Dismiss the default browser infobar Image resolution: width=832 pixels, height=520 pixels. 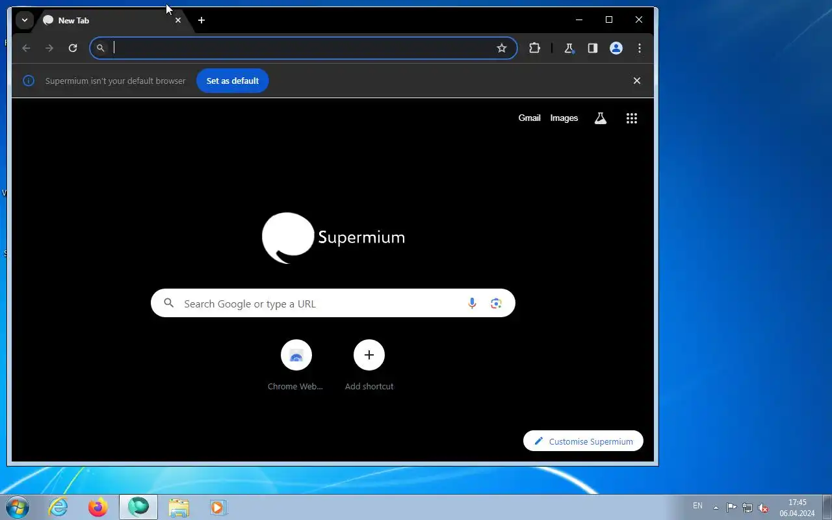637,81
